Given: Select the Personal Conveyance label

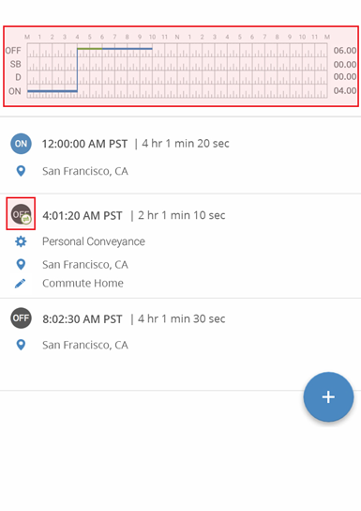Looking at the screenshot, I should (x=94, y=241).
